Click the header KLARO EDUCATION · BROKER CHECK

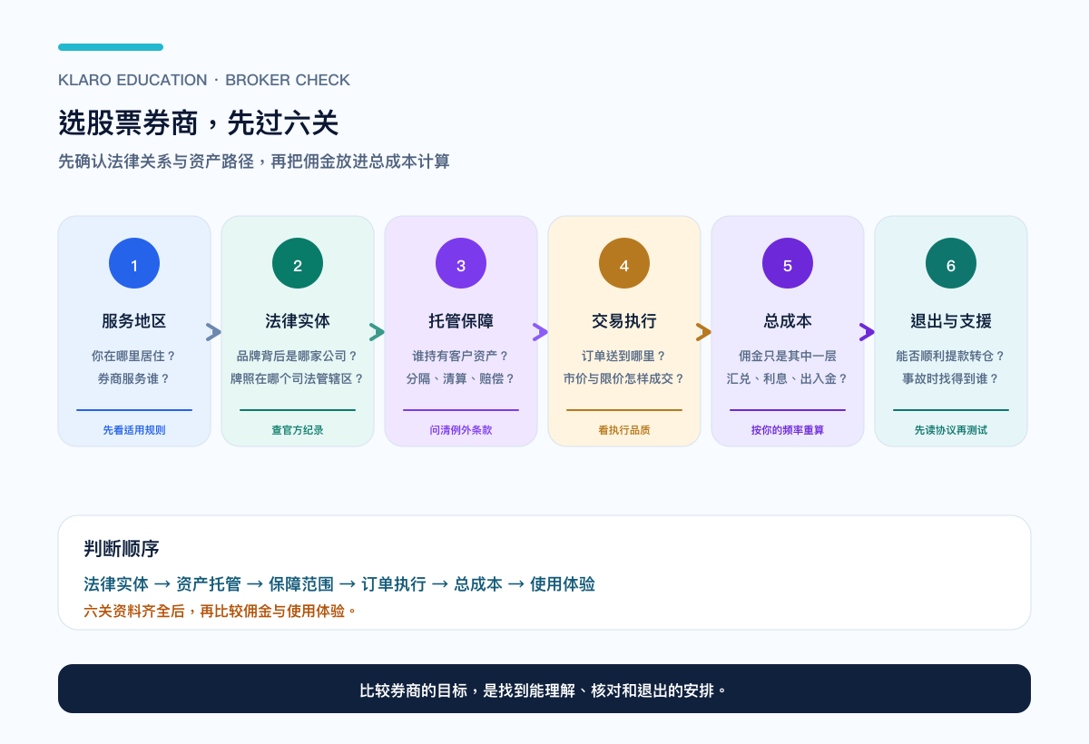[x=204, y=80]
